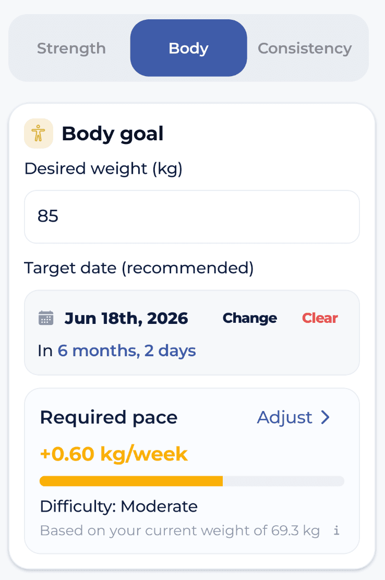
Task: Click the empty gray part of pace bar
Action: (283, 481)
